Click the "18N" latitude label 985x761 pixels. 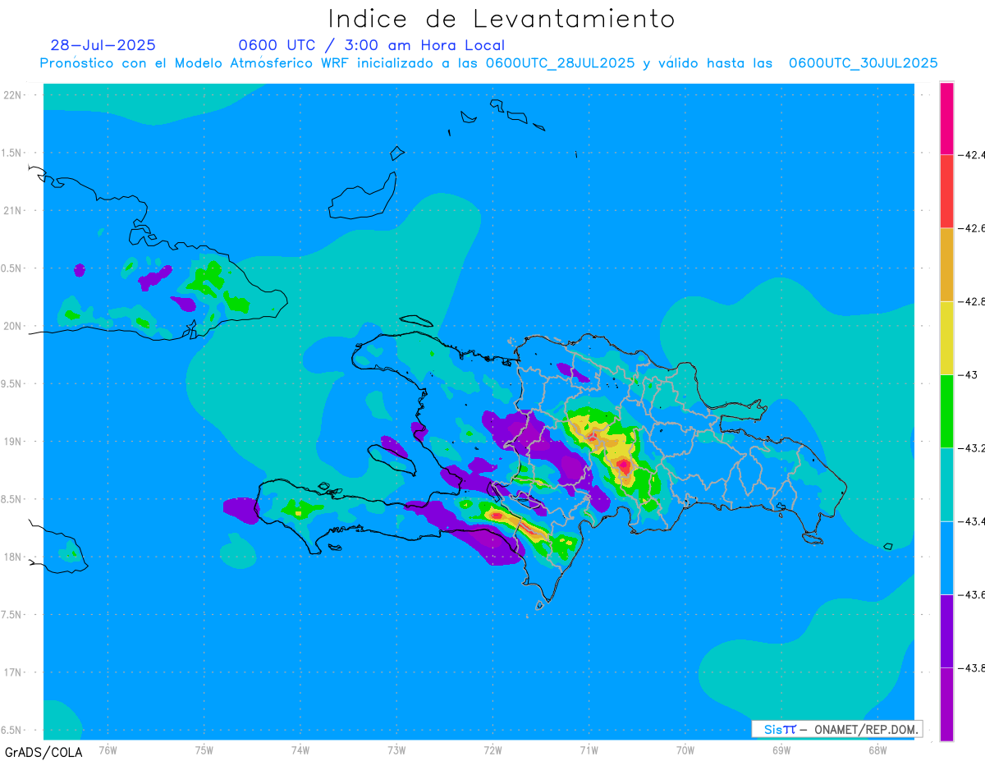click(x=13, y=557)
